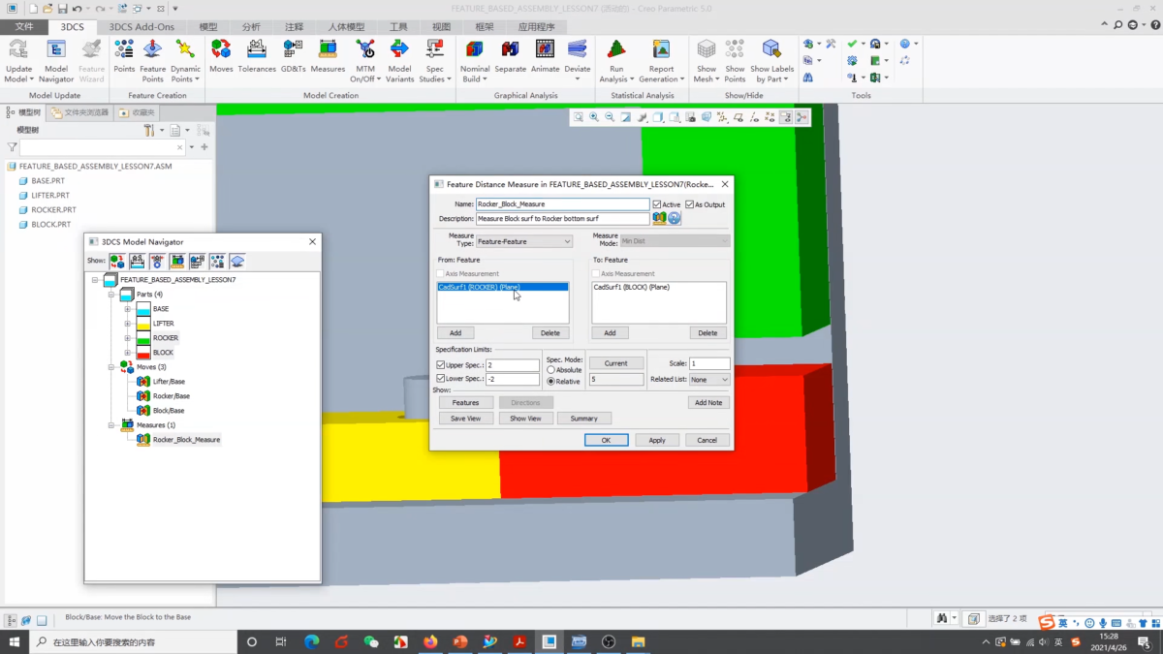The height and width of the screenshot is (654, 1163).
Task: Open the Measure Type dropdown
Action: click(x=524, y=241)
